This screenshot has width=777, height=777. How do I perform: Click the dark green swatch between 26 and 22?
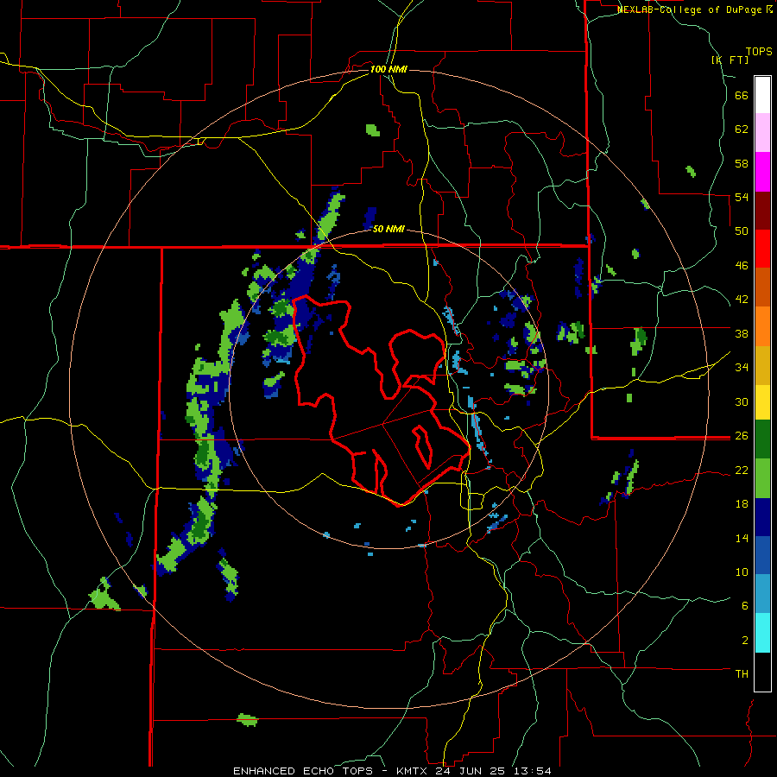tap(762, 439)
